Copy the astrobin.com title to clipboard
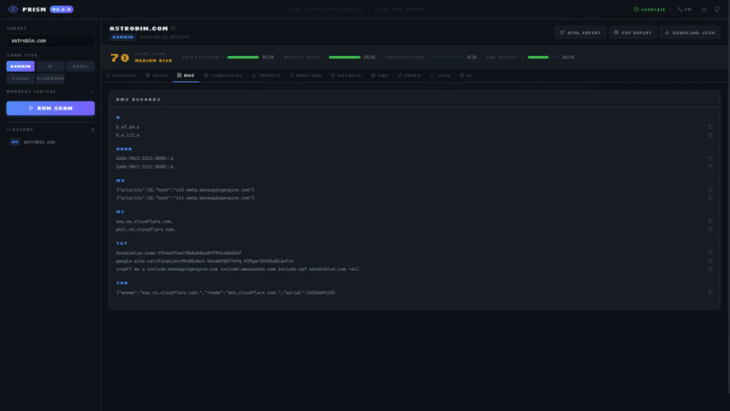Screen dimensions: 730x411 click(x=173, y=28)
